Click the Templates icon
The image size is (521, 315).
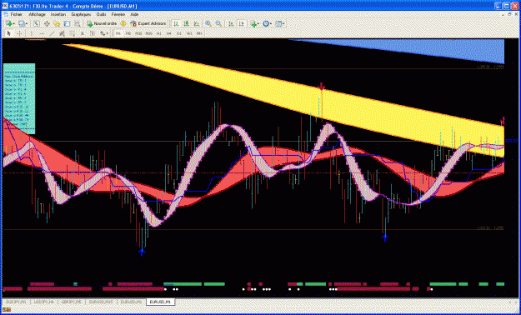click(x=278, y=23)
